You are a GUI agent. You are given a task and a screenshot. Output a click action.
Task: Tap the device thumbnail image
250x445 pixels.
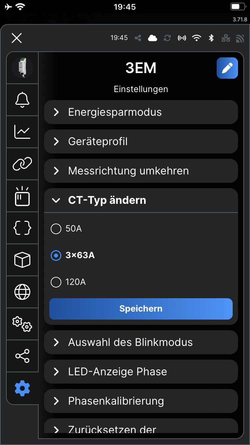pos(22,68)
